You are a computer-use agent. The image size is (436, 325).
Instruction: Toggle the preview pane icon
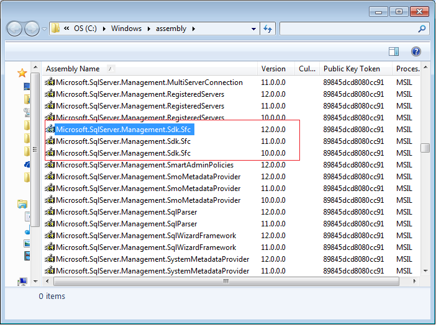tap(394, 51)
